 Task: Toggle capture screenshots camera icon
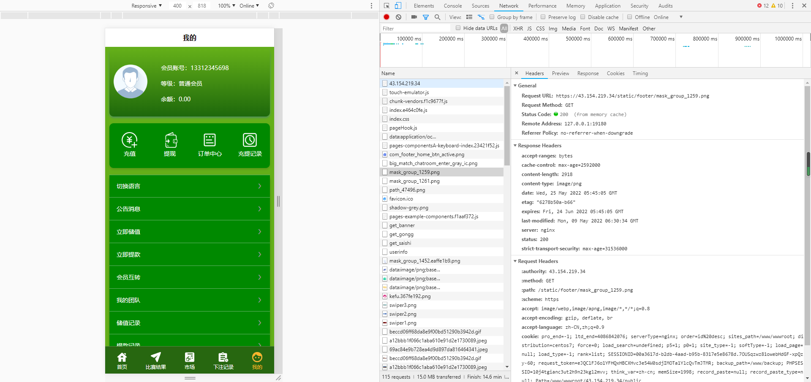(x=414, y=17)
